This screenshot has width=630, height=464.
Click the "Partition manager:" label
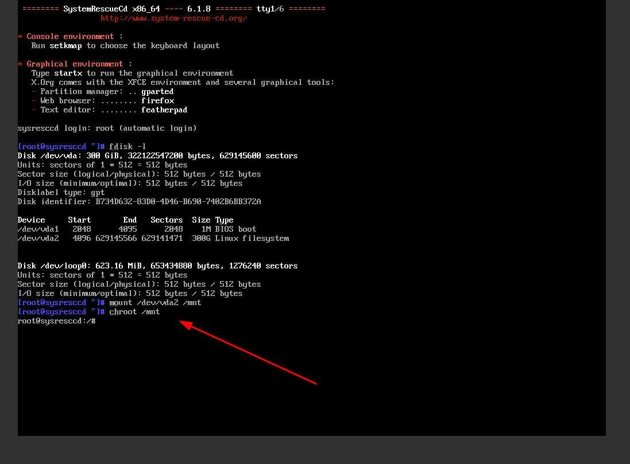82,92
